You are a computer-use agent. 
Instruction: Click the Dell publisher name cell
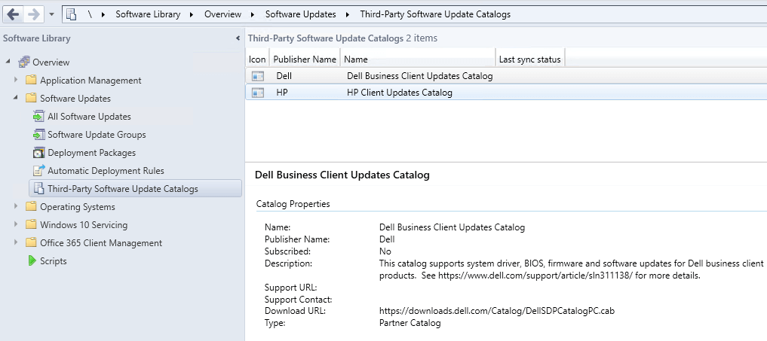tap(284, 76)
